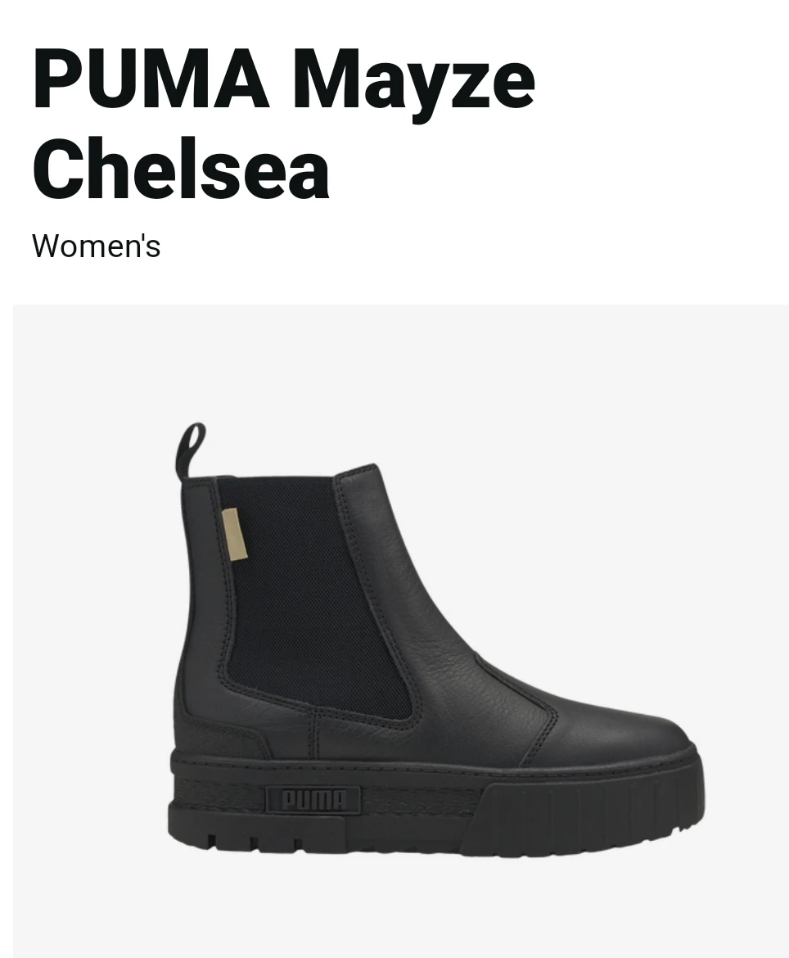Click the word 'Chelsea' in the heading

point(182,169)
